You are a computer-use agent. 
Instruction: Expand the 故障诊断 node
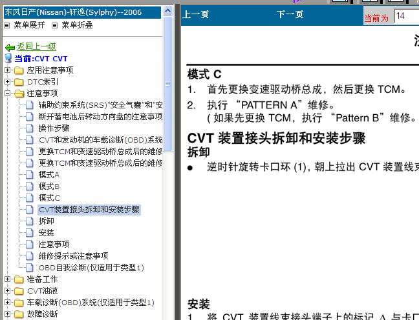click(x=8, y=314)
